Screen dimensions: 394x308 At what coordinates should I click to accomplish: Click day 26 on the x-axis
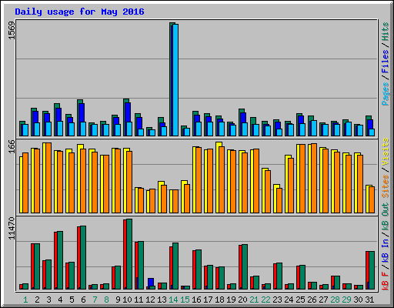point(312,300)
